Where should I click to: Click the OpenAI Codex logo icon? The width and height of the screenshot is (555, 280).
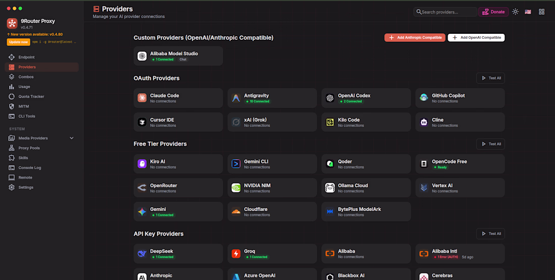coord(330,98)
